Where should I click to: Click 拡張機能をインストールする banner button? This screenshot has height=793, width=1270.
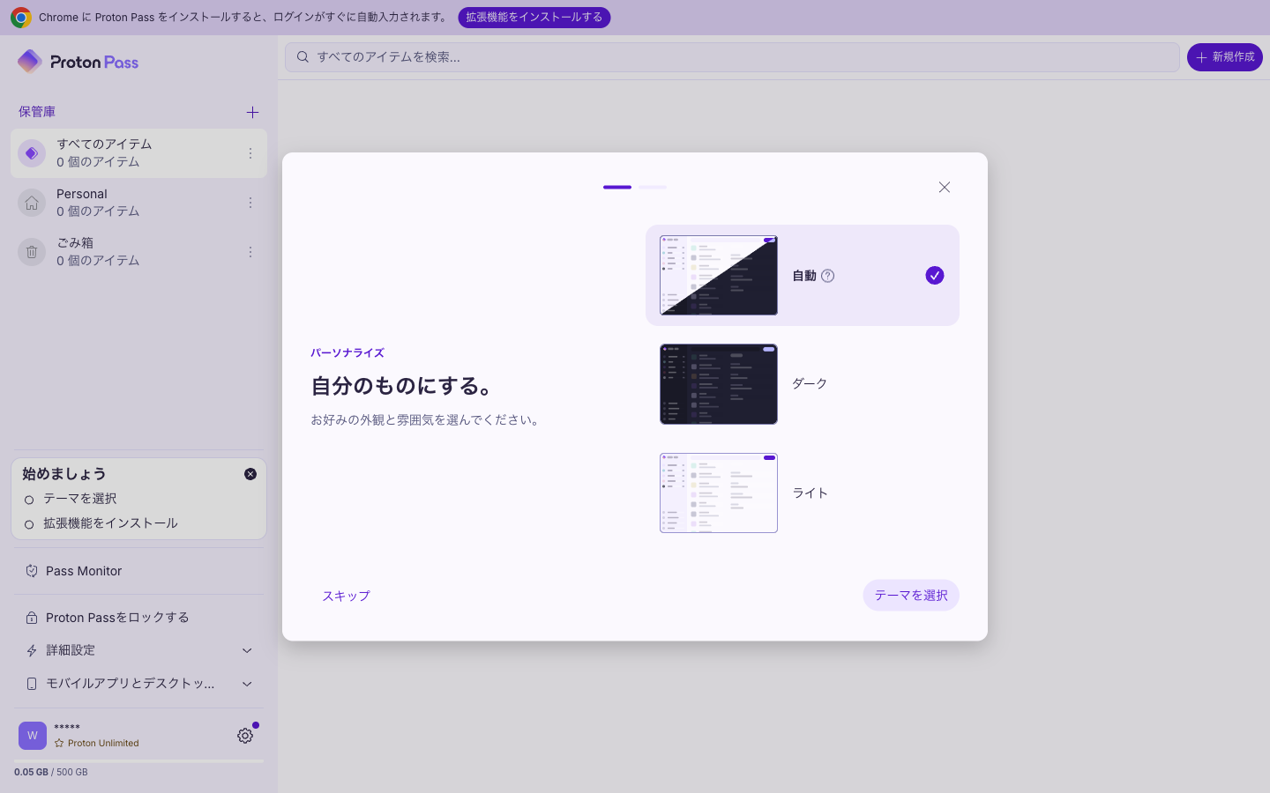[534, 18]
